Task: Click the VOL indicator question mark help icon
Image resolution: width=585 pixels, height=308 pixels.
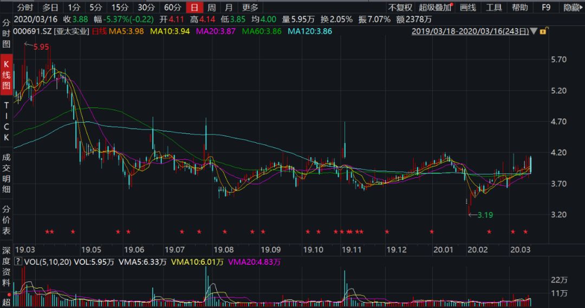Action: 17,262
